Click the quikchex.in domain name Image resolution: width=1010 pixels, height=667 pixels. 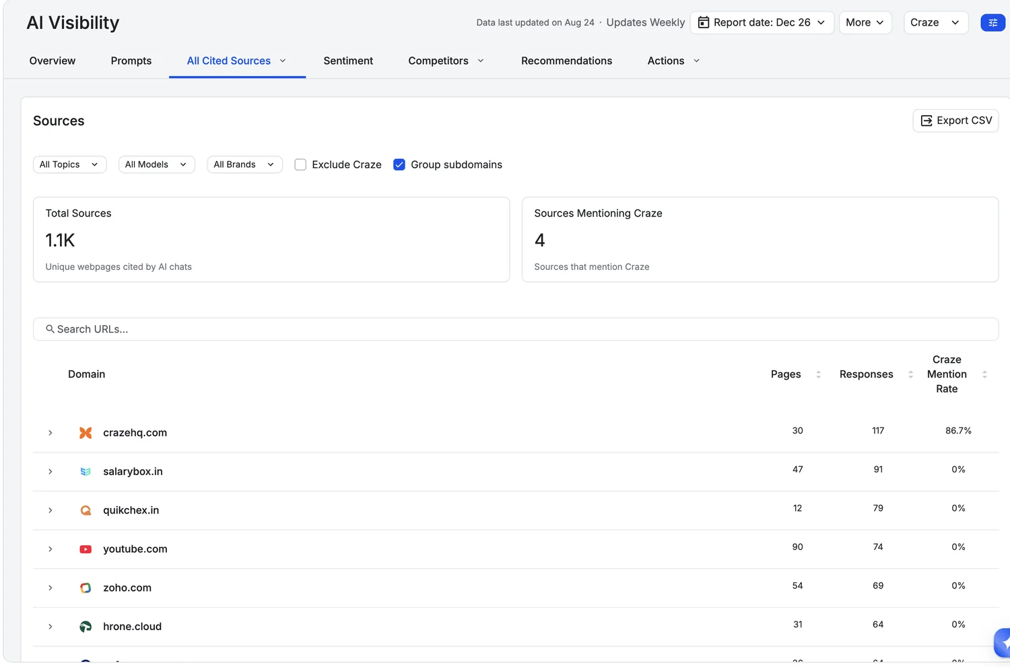coord(131,510)
